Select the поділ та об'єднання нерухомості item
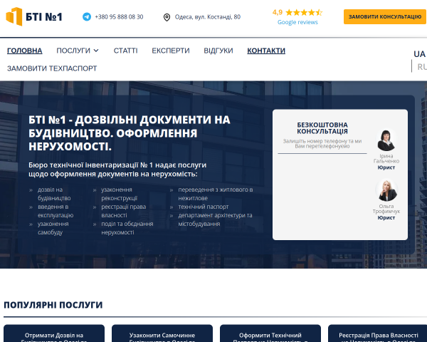This screenshot has width=427, height=342. (127, 228)
